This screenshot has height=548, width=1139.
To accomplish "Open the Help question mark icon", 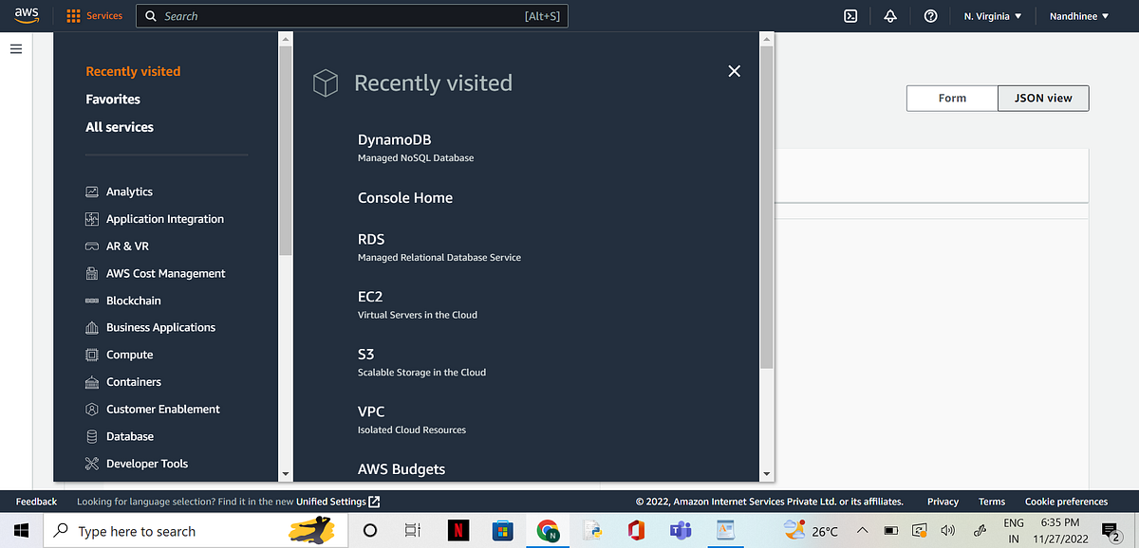I will 929,15.
